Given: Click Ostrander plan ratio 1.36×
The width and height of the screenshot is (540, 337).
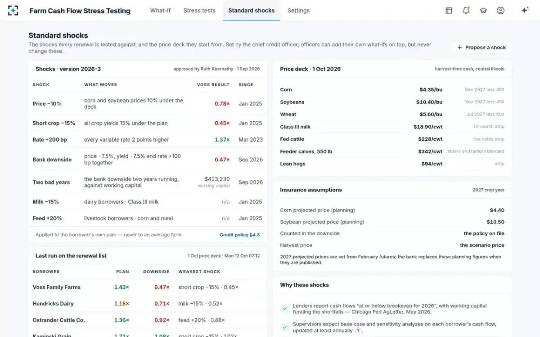Looking at the screenshot, I should point(121,320).
